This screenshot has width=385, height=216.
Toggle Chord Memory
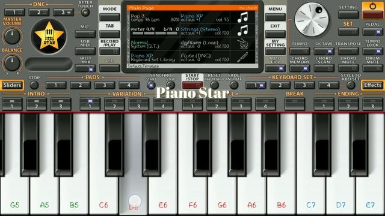pyautogui.click(x=300, y=68)
